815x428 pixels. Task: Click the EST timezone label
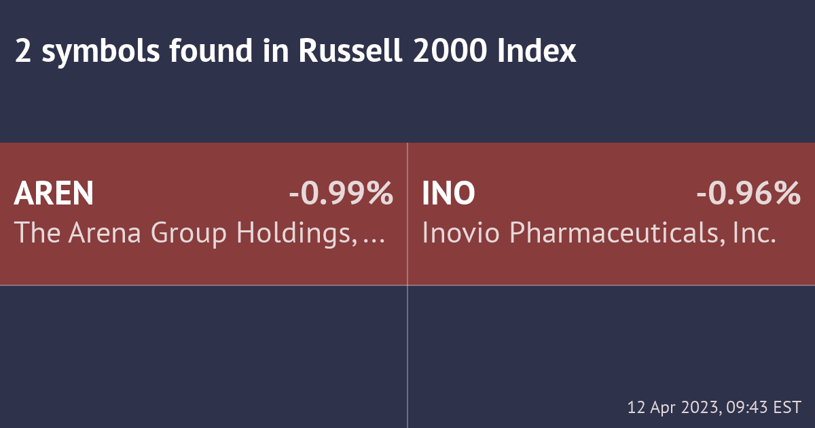pos(788,408)
